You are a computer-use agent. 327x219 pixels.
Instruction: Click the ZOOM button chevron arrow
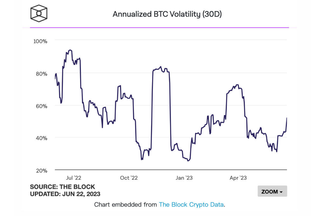coord(281,192)
